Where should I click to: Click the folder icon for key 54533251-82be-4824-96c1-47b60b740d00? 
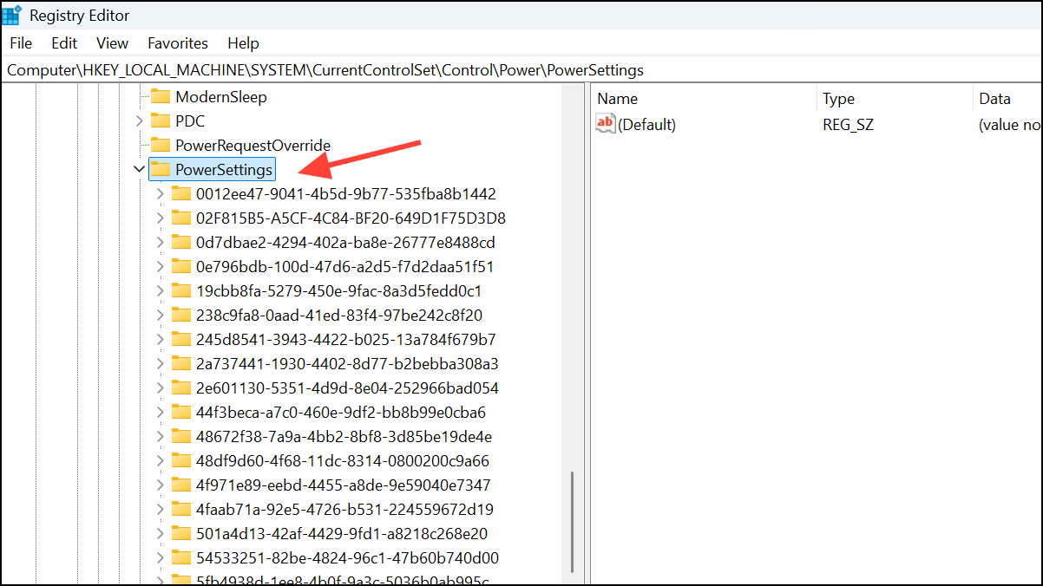coord(181,557)
